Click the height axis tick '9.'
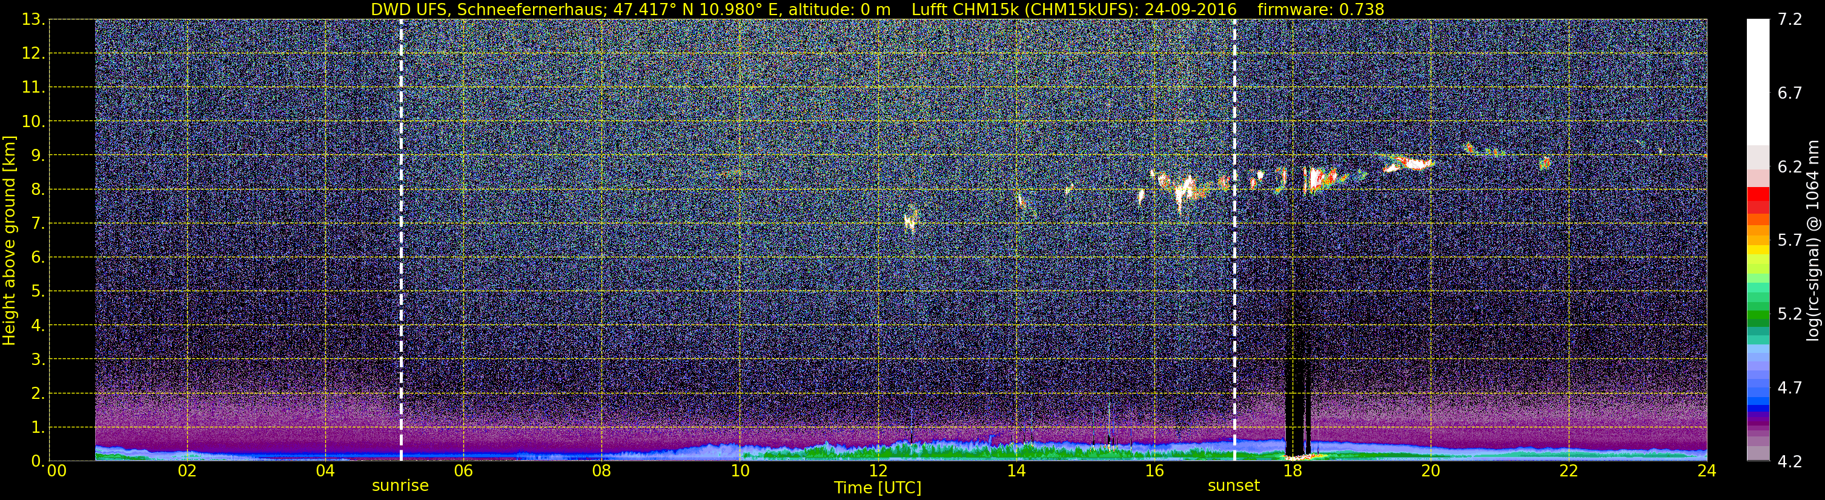1825x500 pixels. [x=37, y=156]
